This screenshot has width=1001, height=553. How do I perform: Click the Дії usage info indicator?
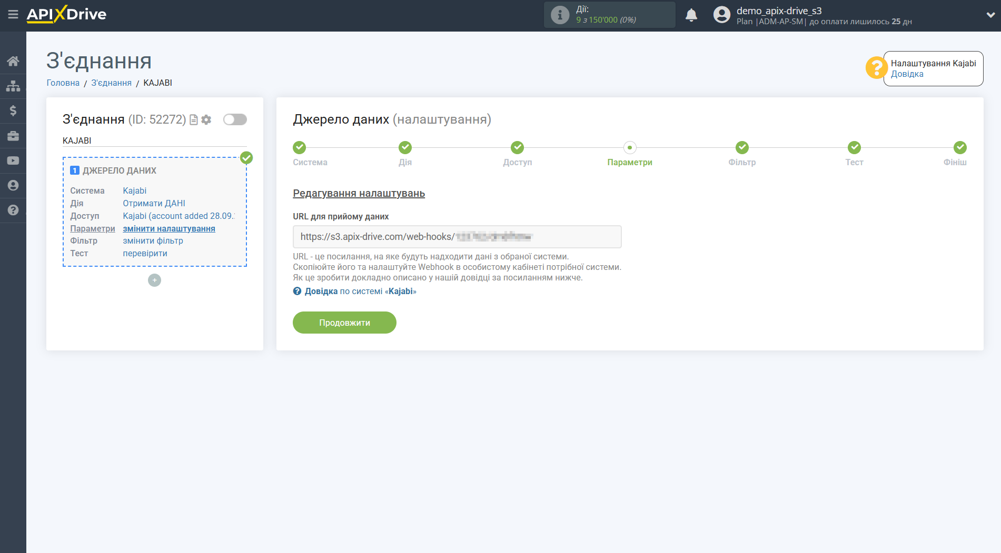coord(609,15)
